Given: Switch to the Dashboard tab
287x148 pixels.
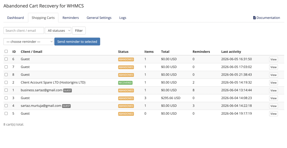Looking at the screenshot, I should (15, 18).
